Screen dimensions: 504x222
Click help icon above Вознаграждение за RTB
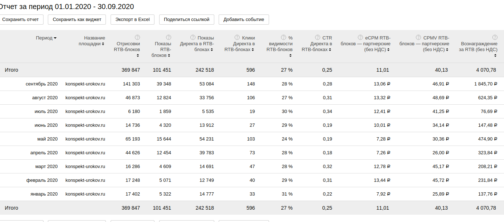coord(495,37)
